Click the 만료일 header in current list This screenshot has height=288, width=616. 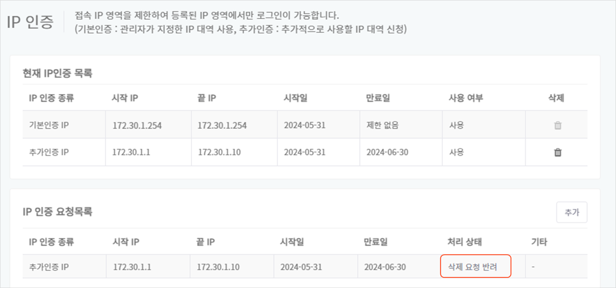click(378, 98)
